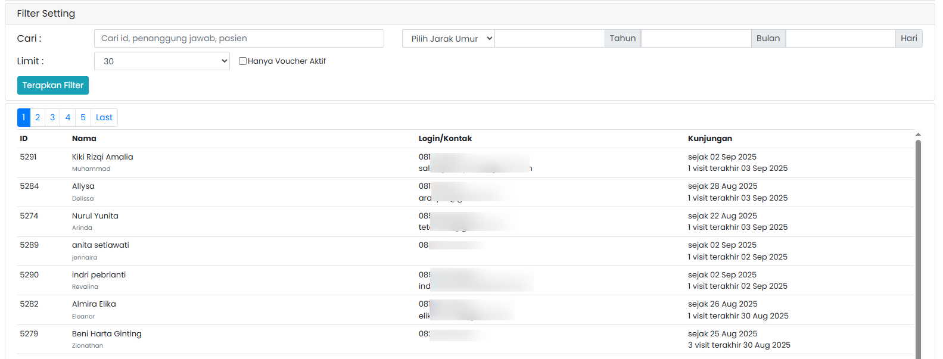943x359 pixels.
Task: Open the Limit dropdown showing 30
Action: pos(161,61)
